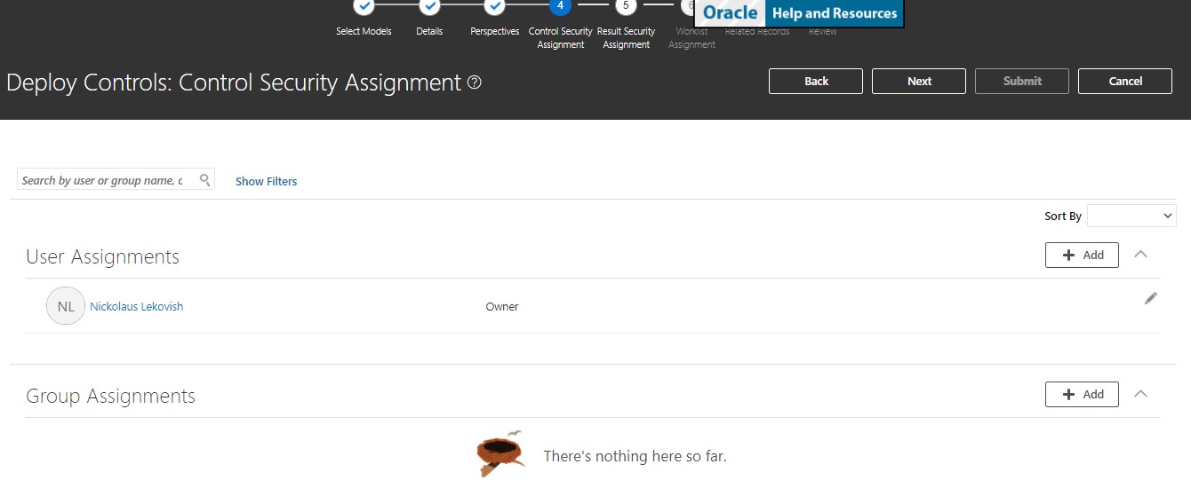Edit Nickolaus Lekovish assignment pencil icon

(x=1151, y=298)
